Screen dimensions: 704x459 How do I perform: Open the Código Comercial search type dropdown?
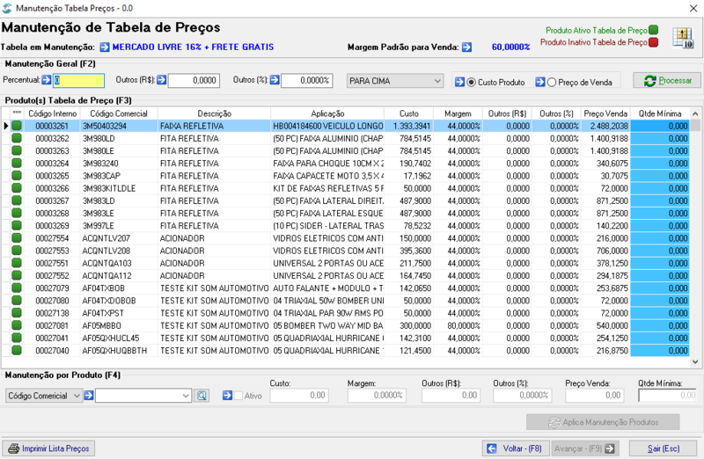click(x=44, y=396)
